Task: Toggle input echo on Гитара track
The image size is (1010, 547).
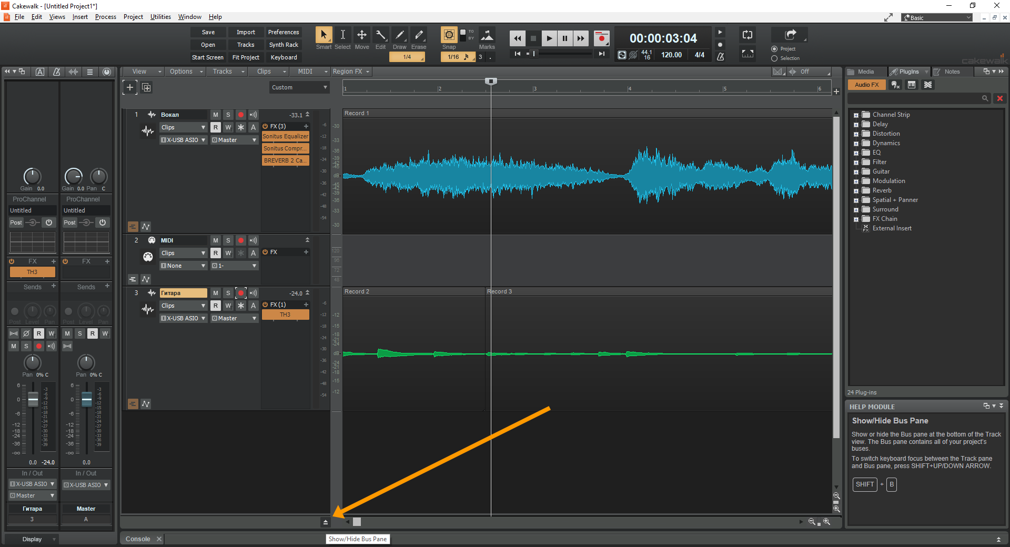Action: click(254, 293)
